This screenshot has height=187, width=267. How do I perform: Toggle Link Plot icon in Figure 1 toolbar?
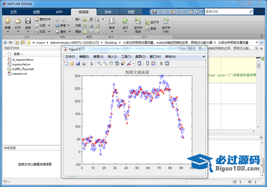coord(139,64)
